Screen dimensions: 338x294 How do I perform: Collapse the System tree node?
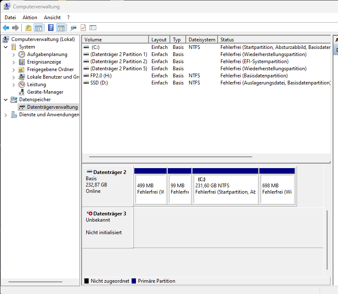[6, 47]
